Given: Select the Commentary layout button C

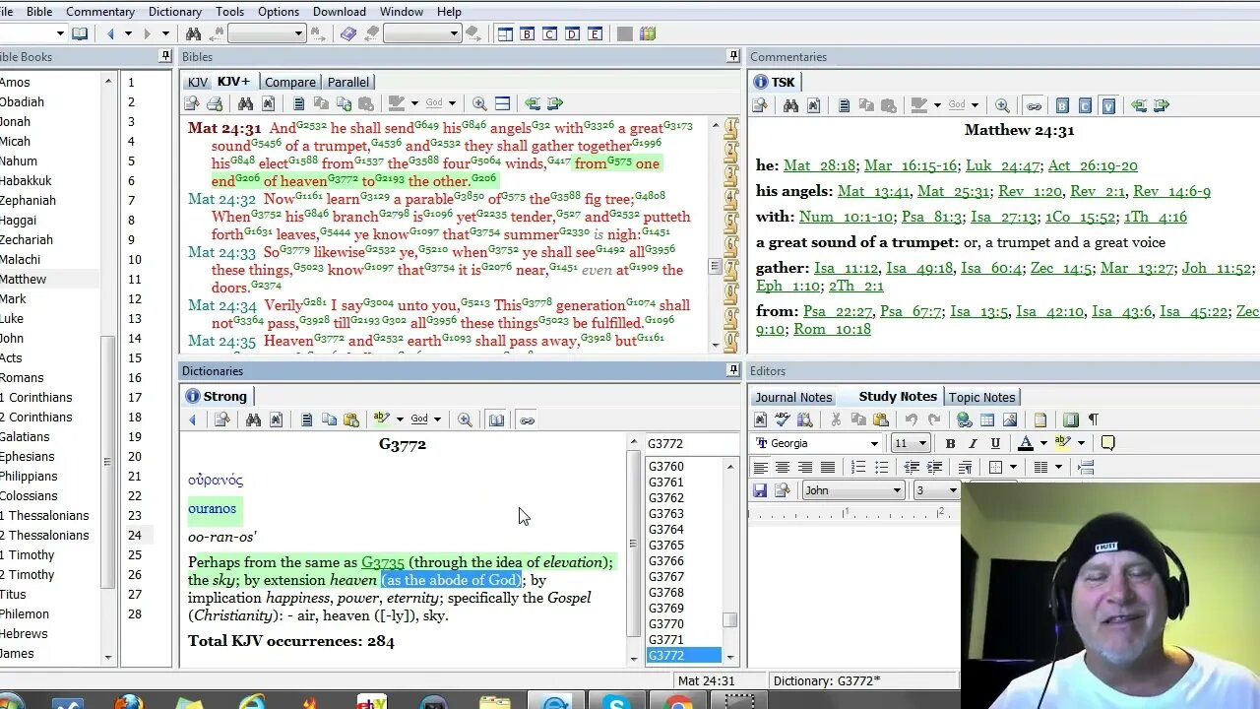Looking at the screenshot, I should (x=550, y=33).
